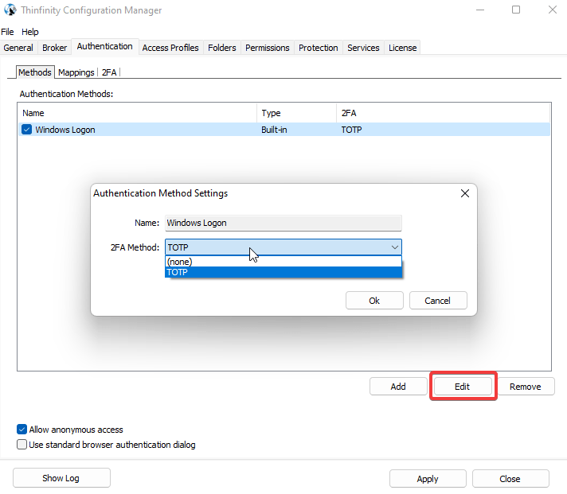Close the Thinfinity Configuration Manager window
This screenshot has width=567, height=494.
click(x=553, y=10)
